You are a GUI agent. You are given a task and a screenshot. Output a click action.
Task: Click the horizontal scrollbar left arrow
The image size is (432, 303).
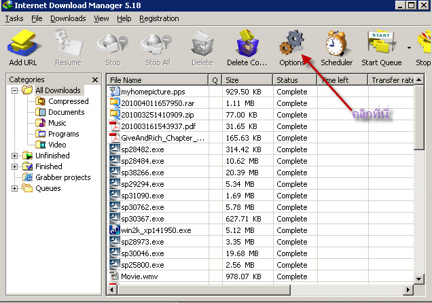[x=112, y=290]
